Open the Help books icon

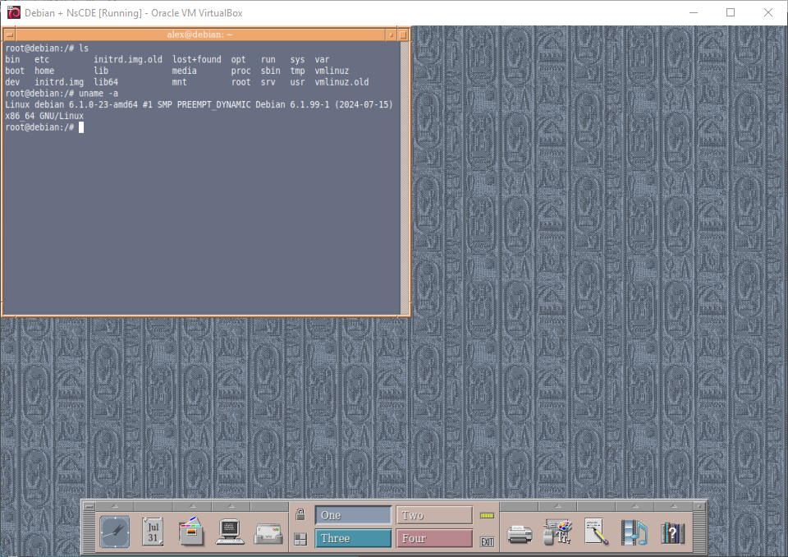[672, 532]
